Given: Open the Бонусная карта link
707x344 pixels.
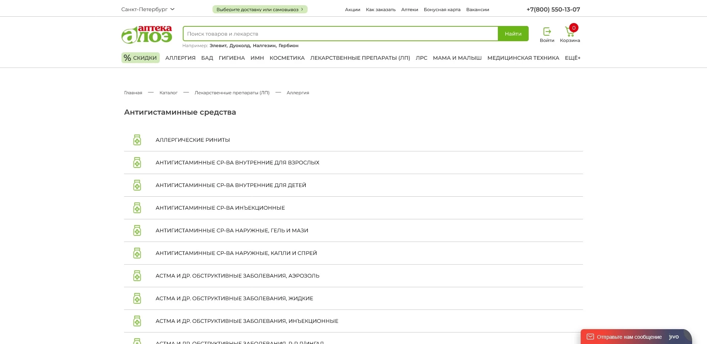Looking at the screenshot, I should pos(442,10).
